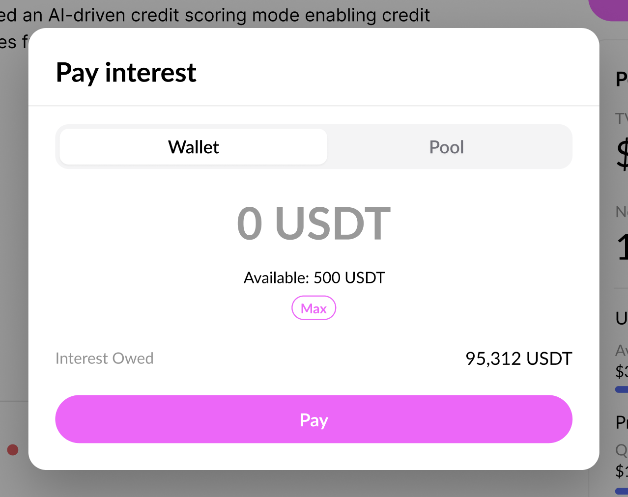Click the 0 USDT amount field
The width and height of the screenshot is (628, 497).
pos(314,223)
